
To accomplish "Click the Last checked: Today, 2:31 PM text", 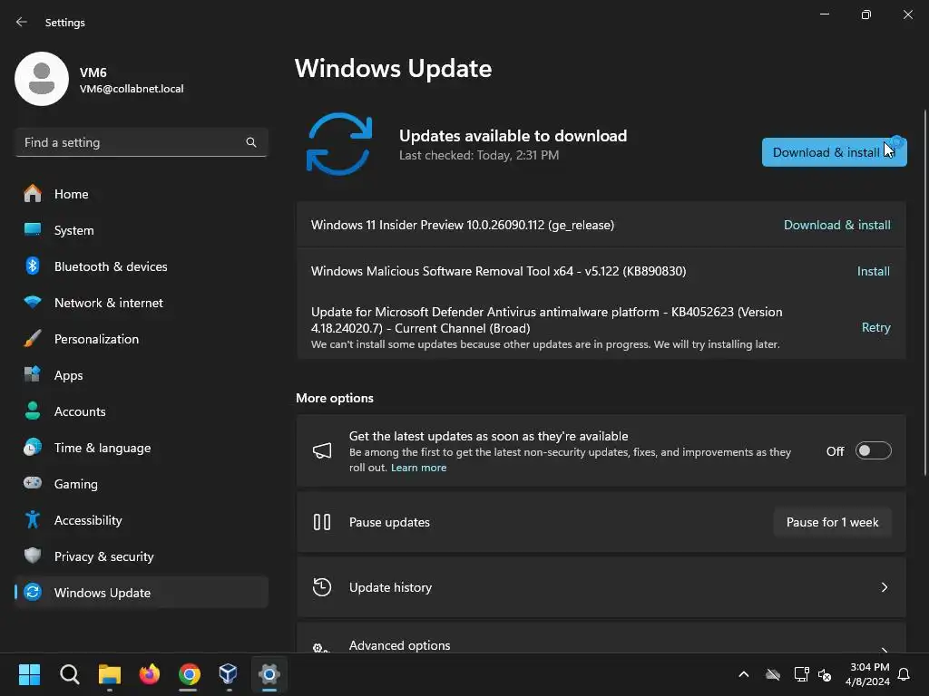I will 479,155.
